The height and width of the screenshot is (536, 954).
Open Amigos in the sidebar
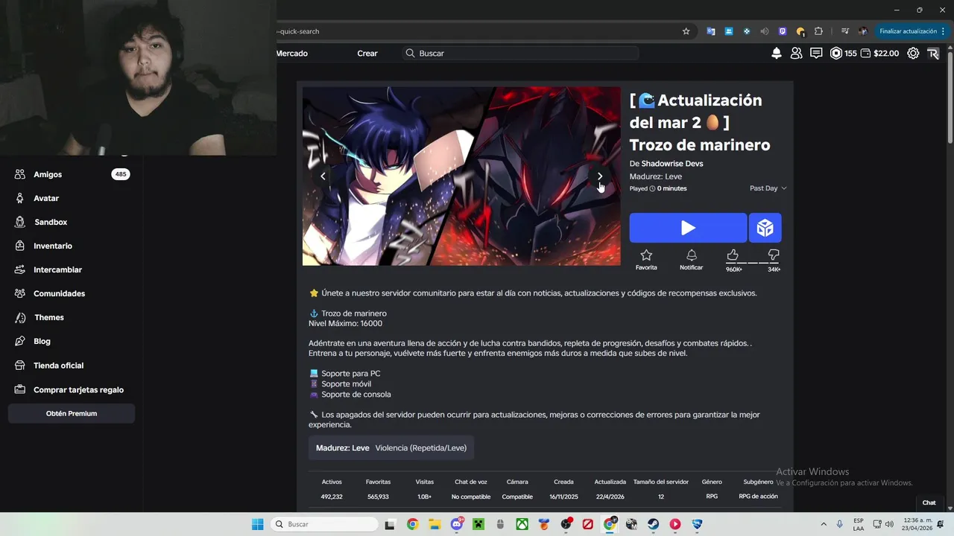pyautogui.click(x=72, y=174)
